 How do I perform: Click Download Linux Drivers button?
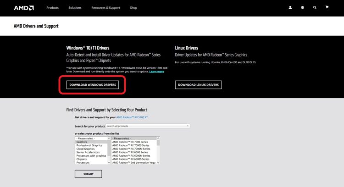[x=198, y=85]
